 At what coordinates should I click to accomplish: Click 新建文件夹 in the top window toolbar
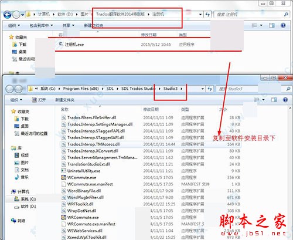94,25
